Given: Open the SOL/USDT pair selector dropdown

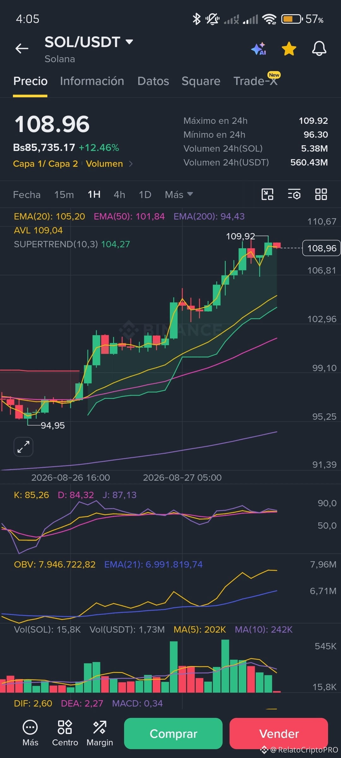Looking at the screenshot, I should [x=89, y=42].
